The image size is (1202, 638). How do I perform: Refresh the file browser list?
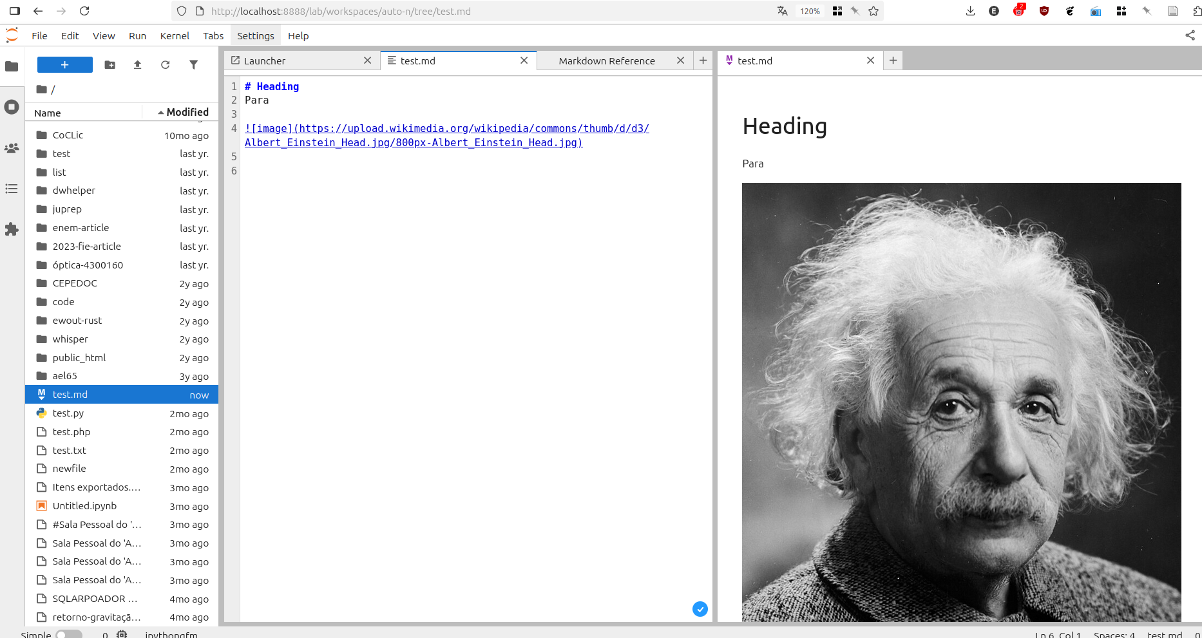pos(165,64)
